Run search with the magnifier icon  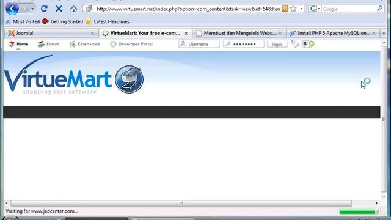point(380,9)
